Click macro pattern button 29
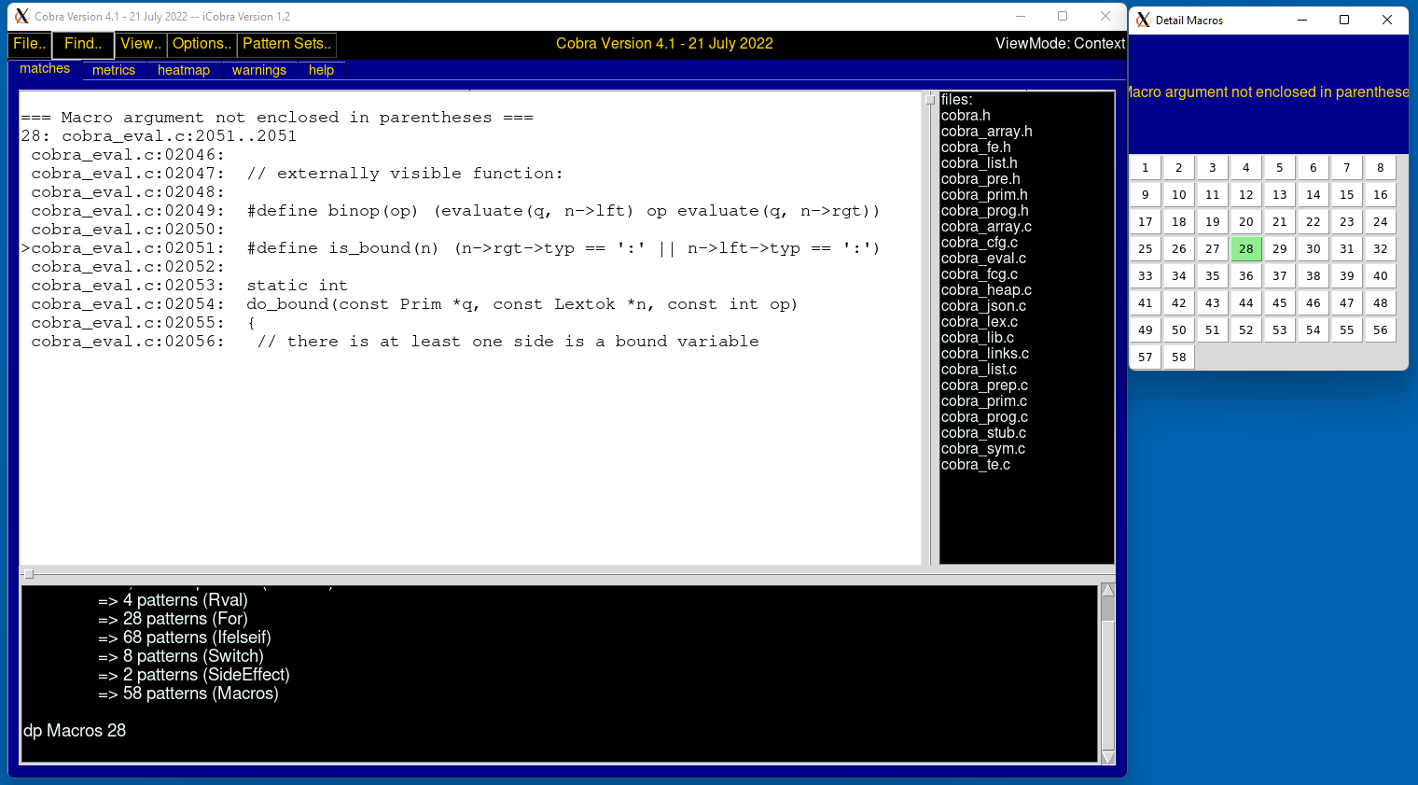This screenshot has height=785, width=1418. coord(1279,249)
